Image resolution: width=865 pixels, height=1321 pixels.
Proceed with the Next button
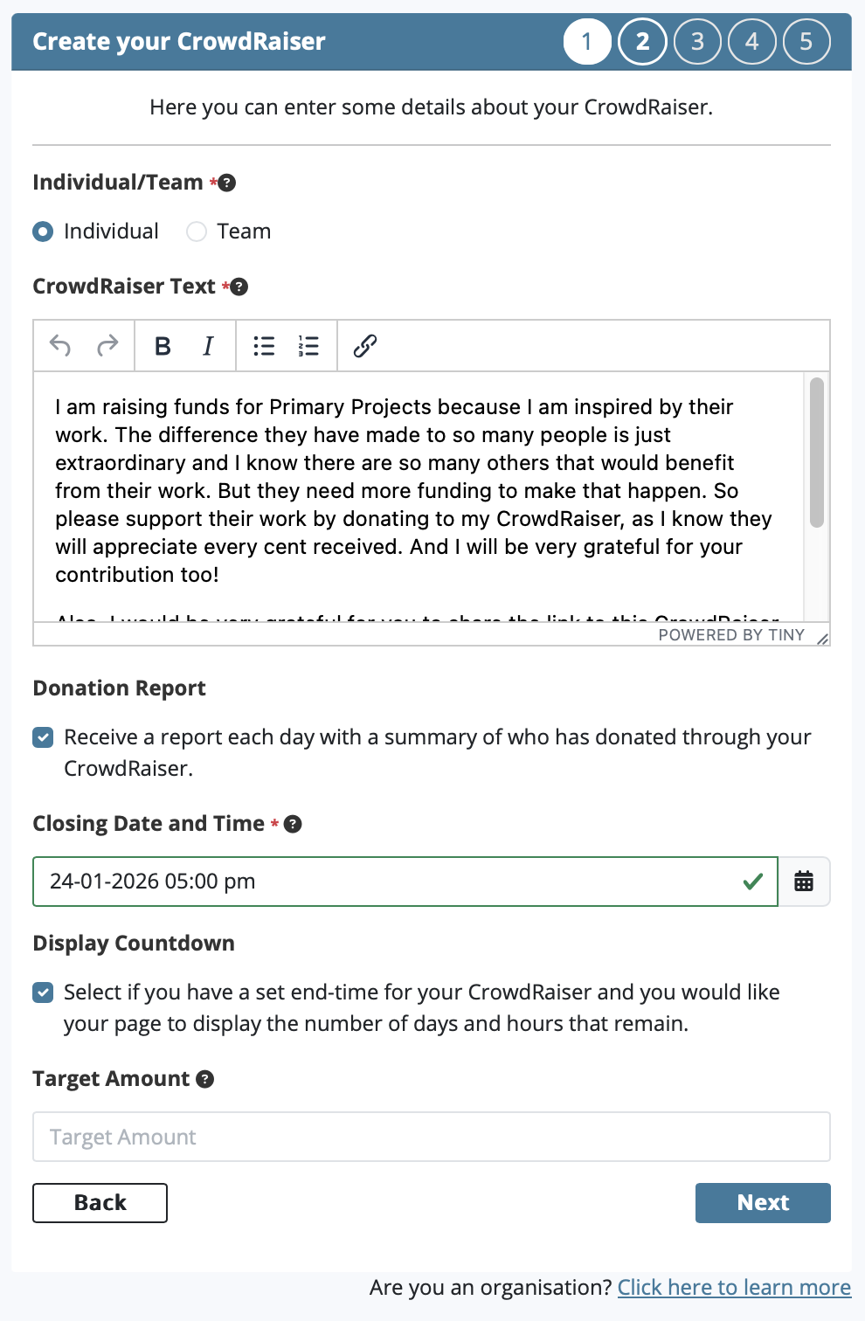tap(762, 1203)
